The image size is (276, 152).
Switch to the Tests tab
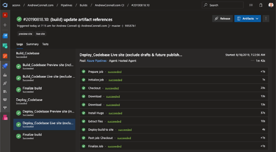coord(45,44)
